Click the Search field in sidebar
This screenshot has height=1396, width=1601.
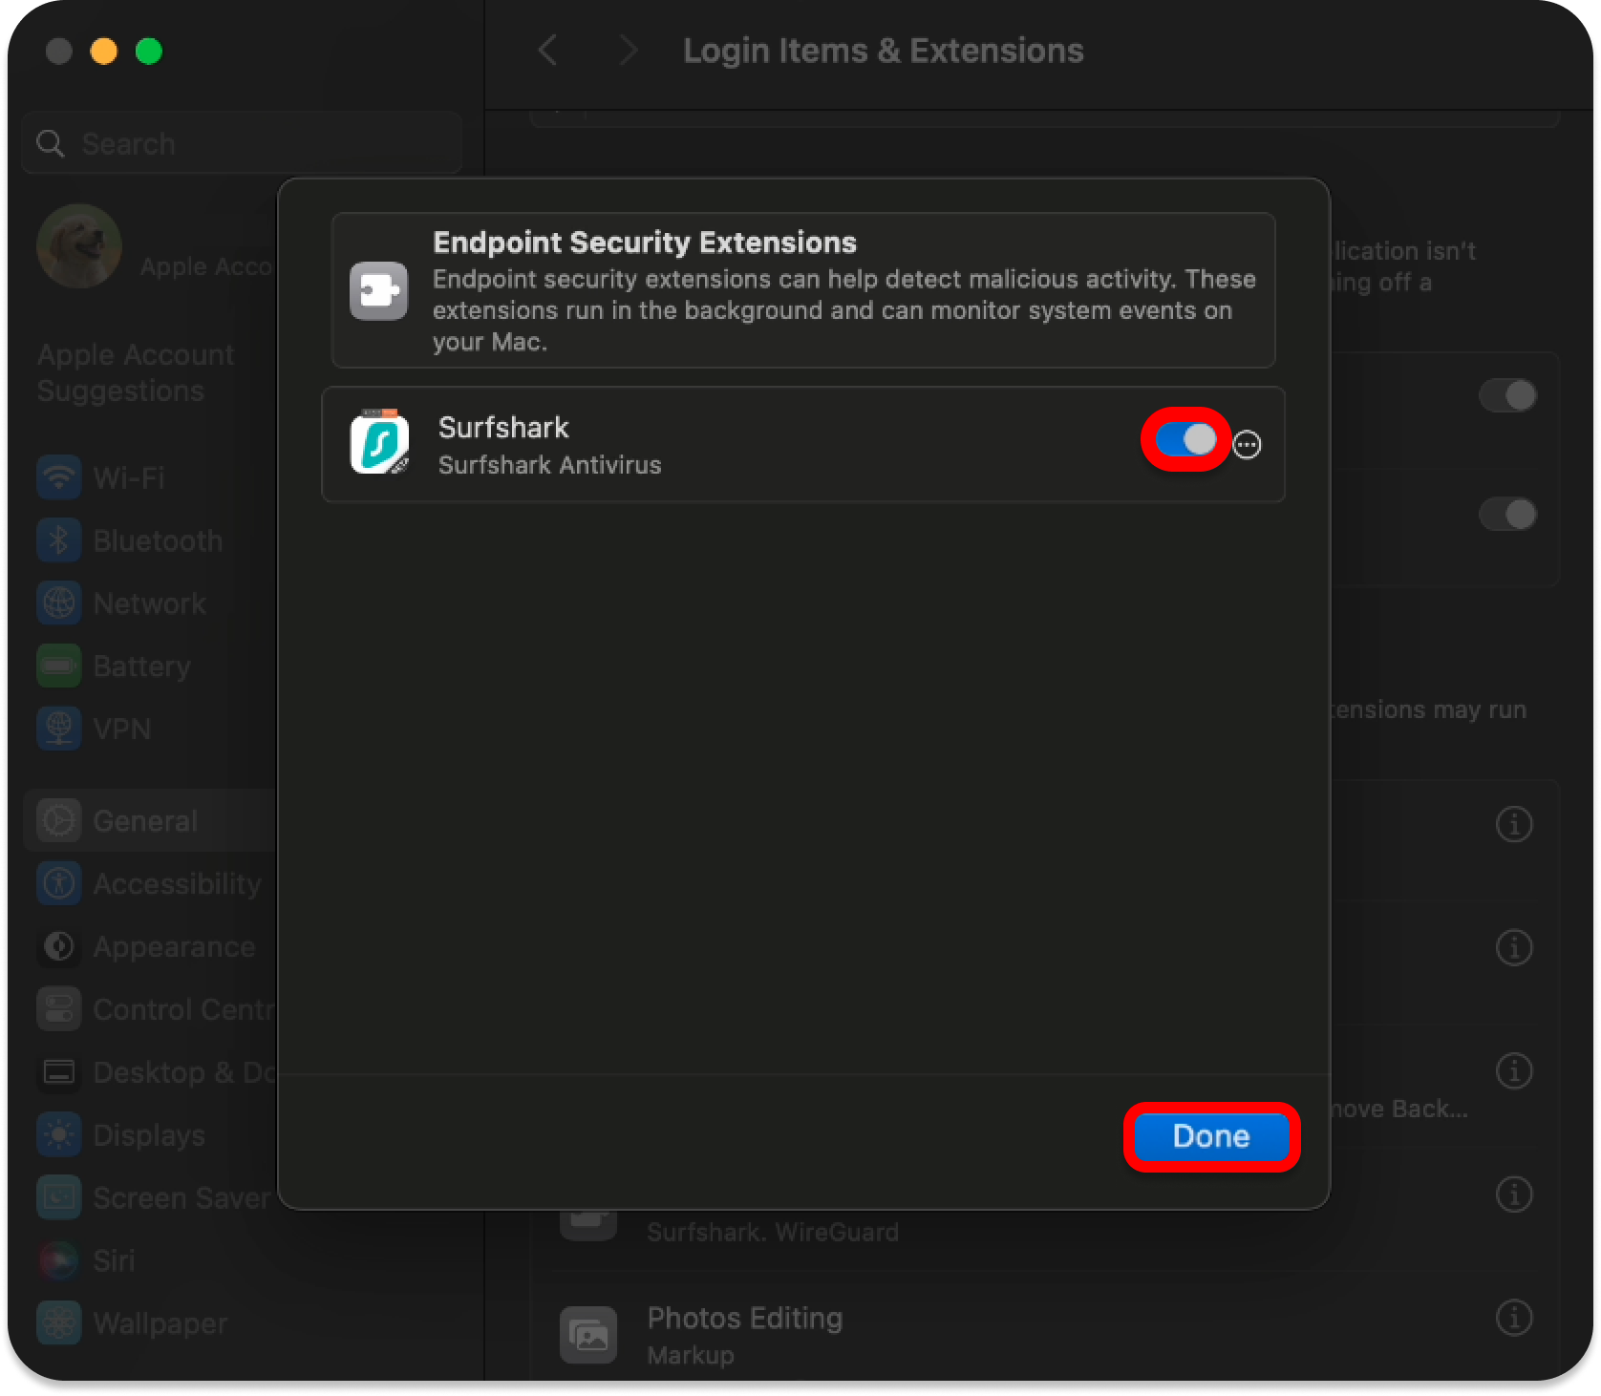(x=244, y=144)
